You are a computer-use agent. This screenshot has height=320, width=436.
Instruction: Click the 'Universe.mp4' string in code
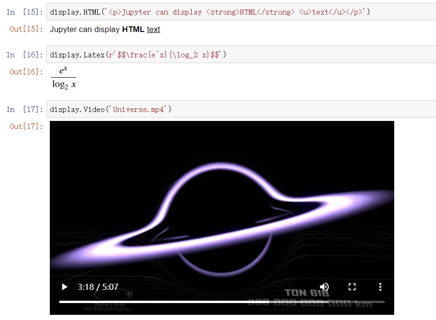tap(139, 109)
